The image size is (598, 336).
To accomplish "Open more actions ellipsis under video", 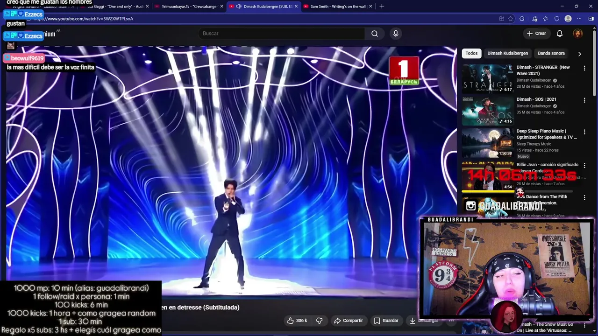I will click(x=451, y=321).
